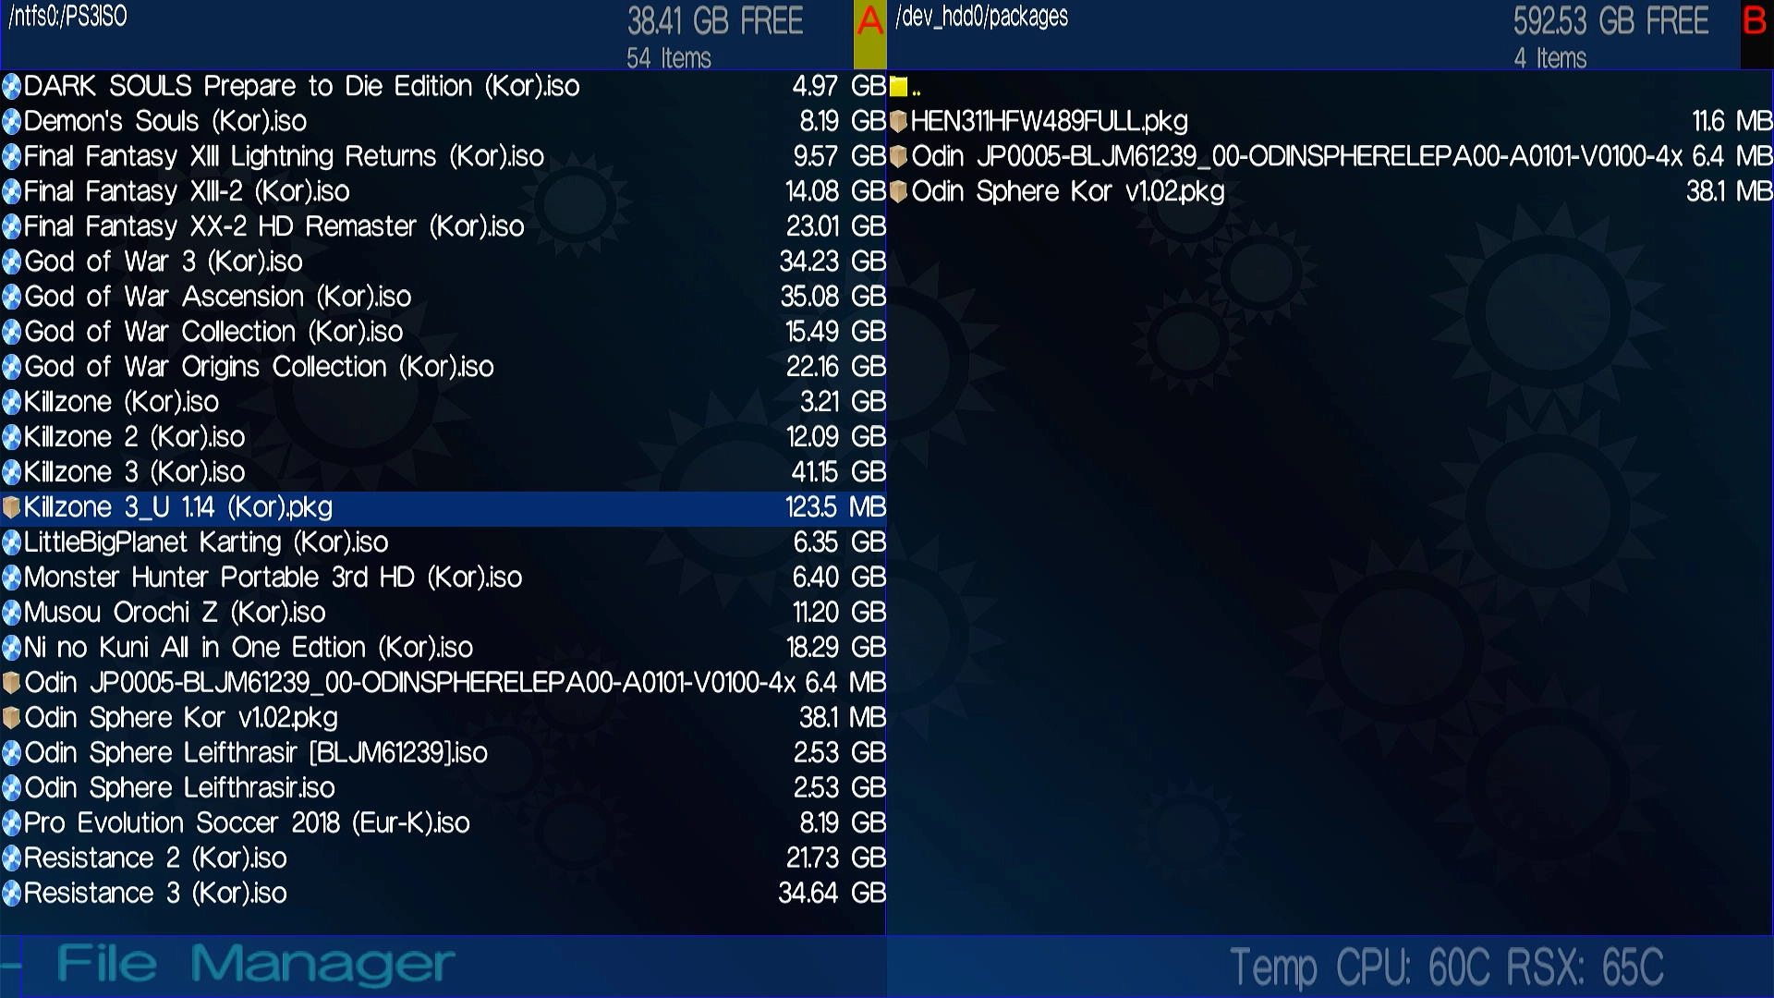Select HEN311HFW489FULL.pkg file name in right pane
The width and height of the screenshot is (1774, 998).
(1050, 122)
